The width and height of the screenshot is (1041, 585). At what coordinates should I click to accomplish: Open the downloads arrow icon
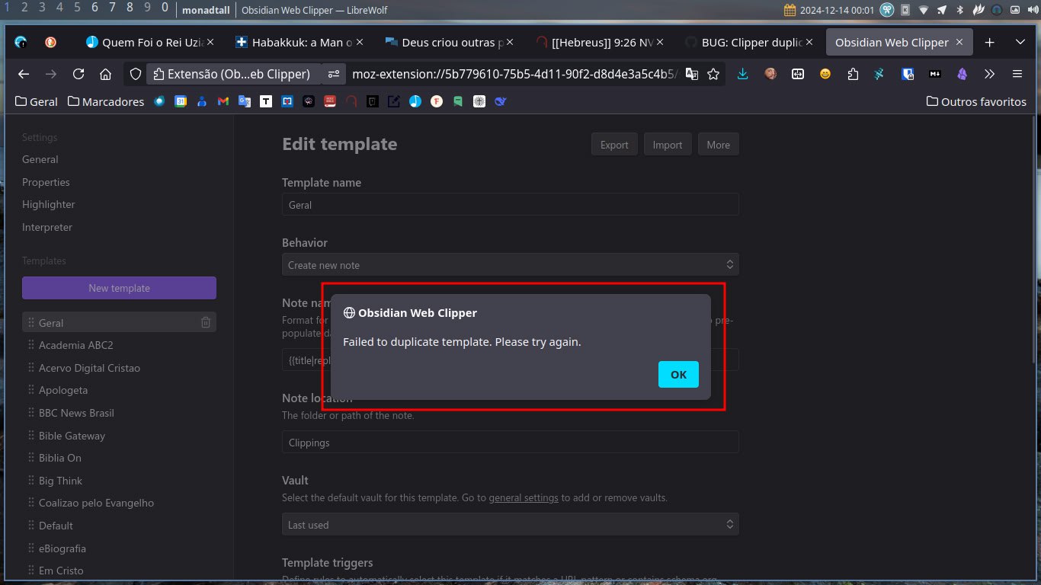point(743,74)
